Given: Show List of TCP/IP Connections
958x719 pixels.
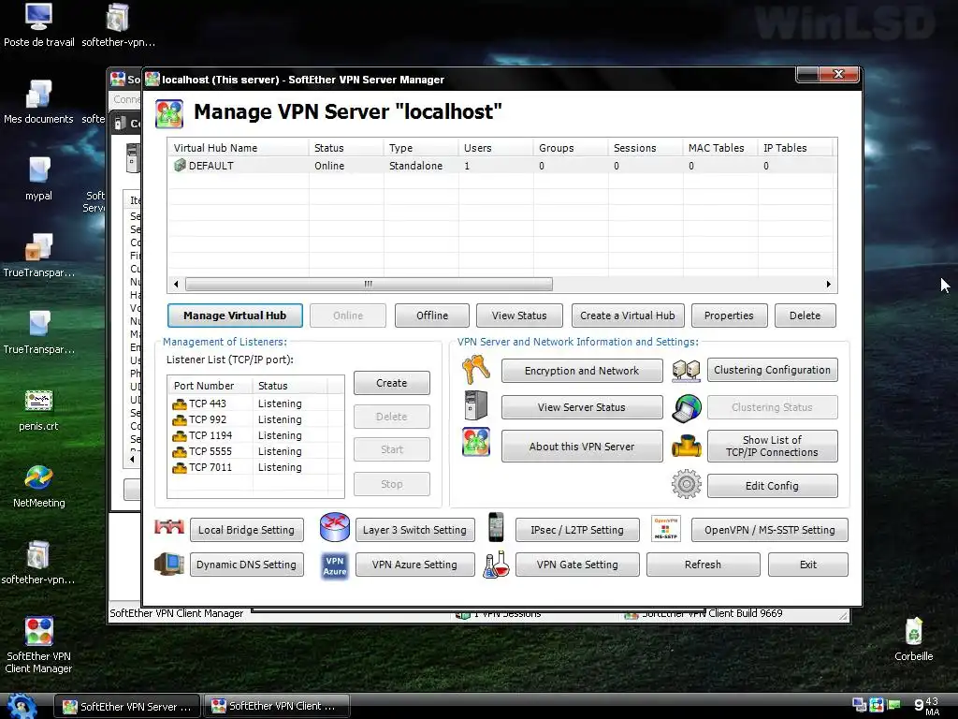Looking at the screenshot, I should 772,447.
